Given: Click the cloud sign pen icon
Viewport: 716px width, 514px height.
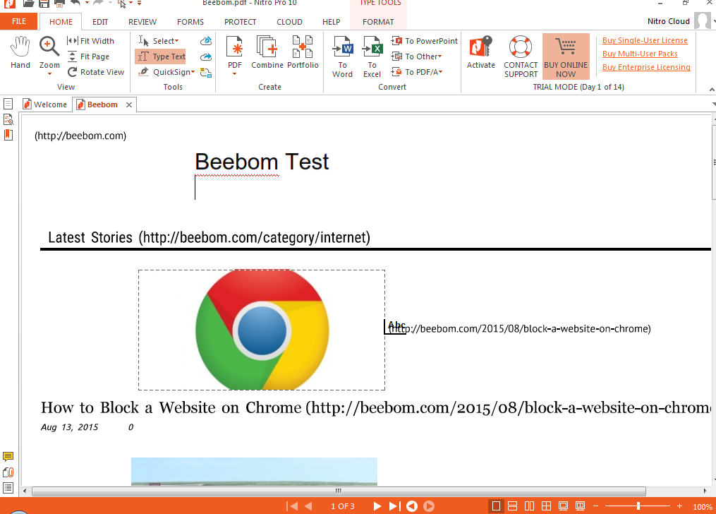Looking at the screenshot, I should [206, 41].
